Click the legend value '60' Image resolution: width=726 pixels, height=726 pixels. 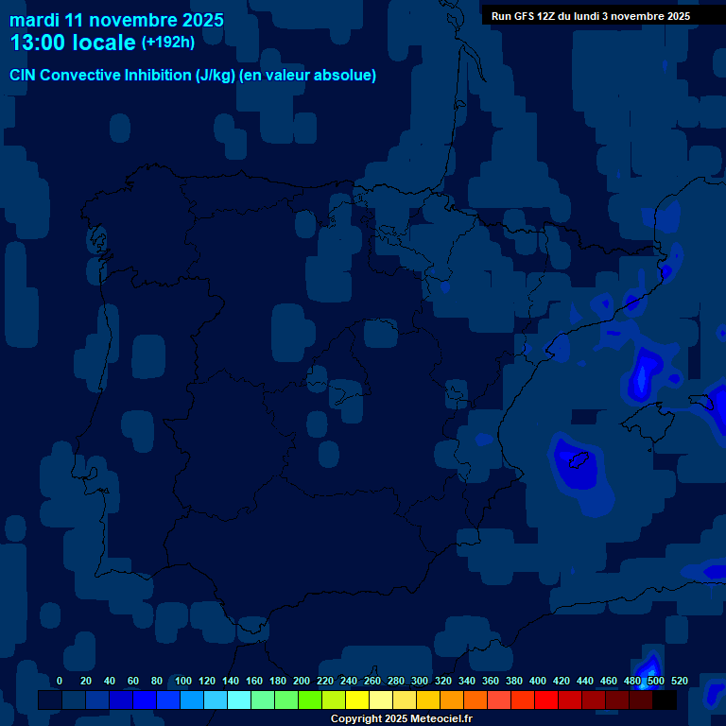(133, 681)
